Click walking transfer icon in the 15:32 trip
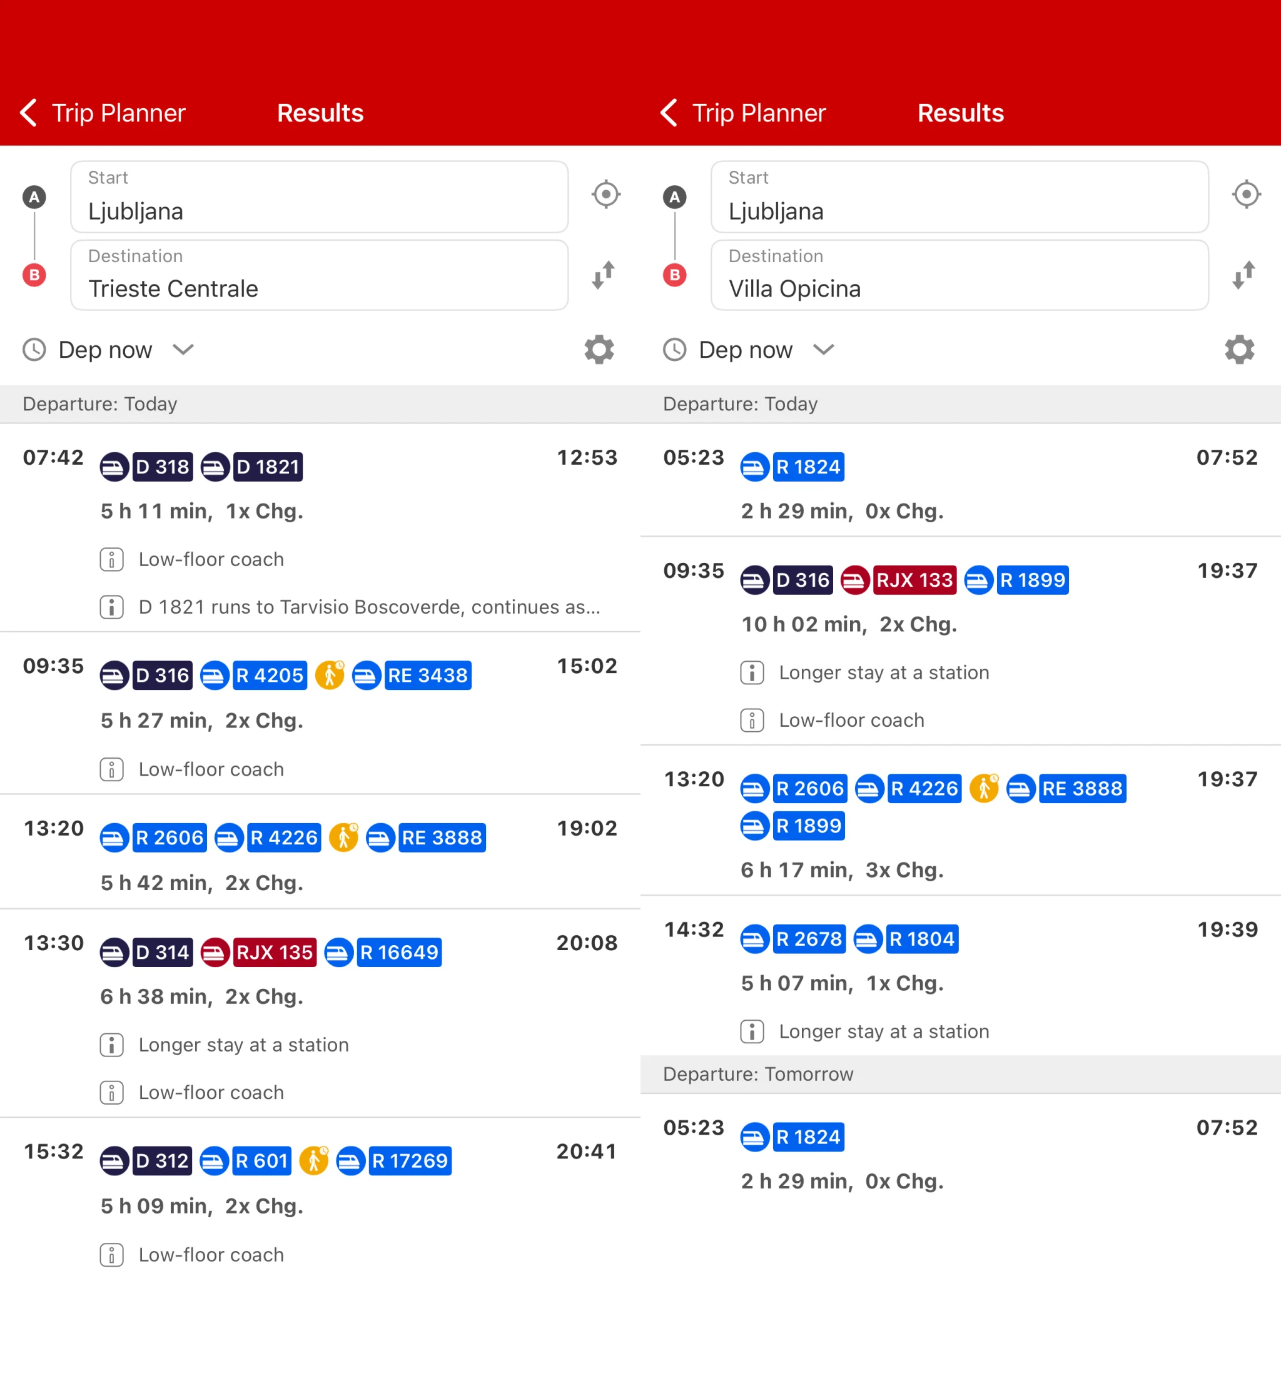Image resolution: width=1281 pixels, height=1388 pixels. coord(314,1160)
